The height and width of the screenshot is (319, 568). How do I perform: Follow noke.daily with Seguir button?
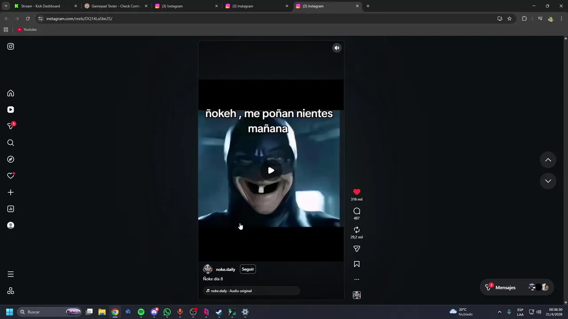click(x=248, y=269)
